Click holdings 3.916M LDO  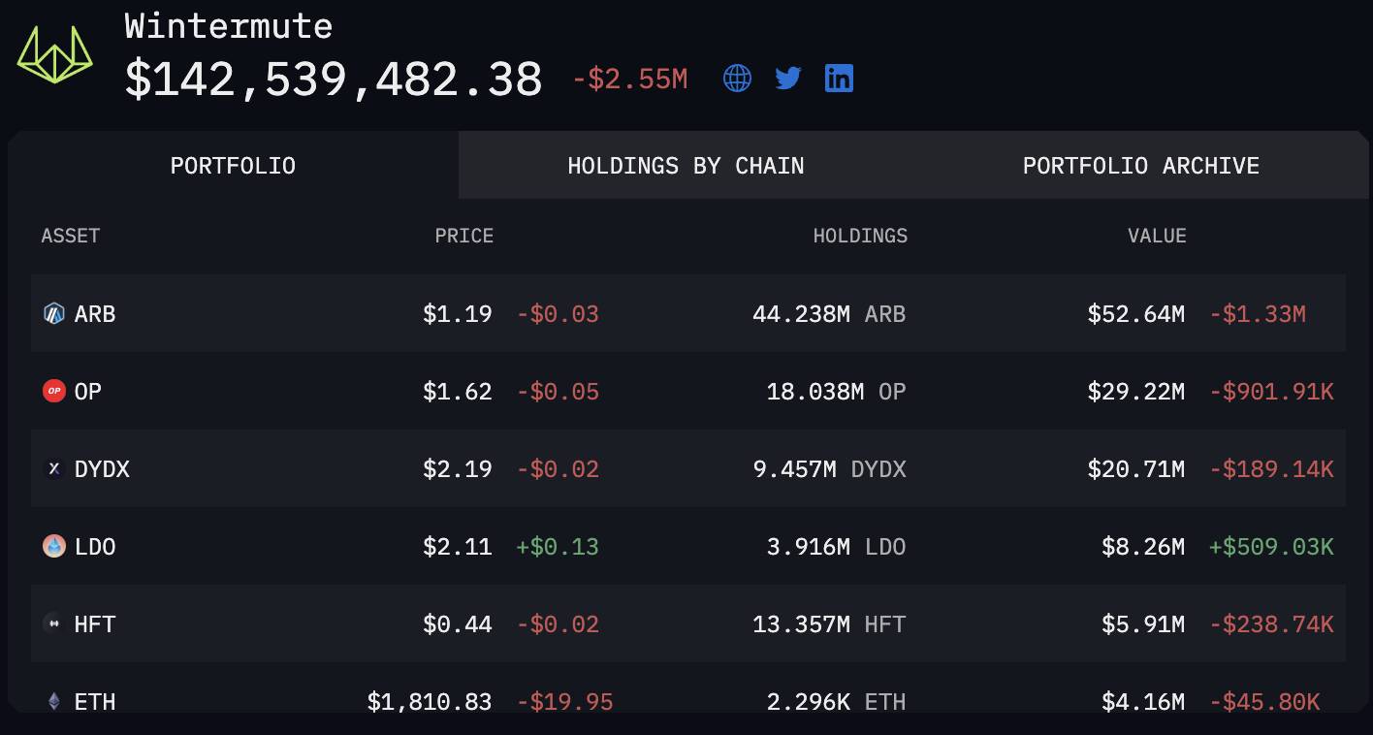click(836, 547)
